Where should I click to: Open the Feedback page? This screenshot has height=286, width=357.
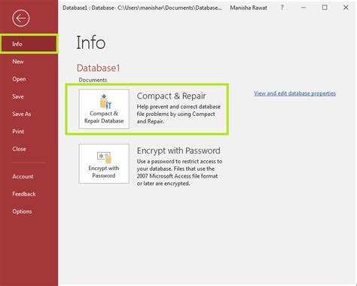click(x=24, y=194)
